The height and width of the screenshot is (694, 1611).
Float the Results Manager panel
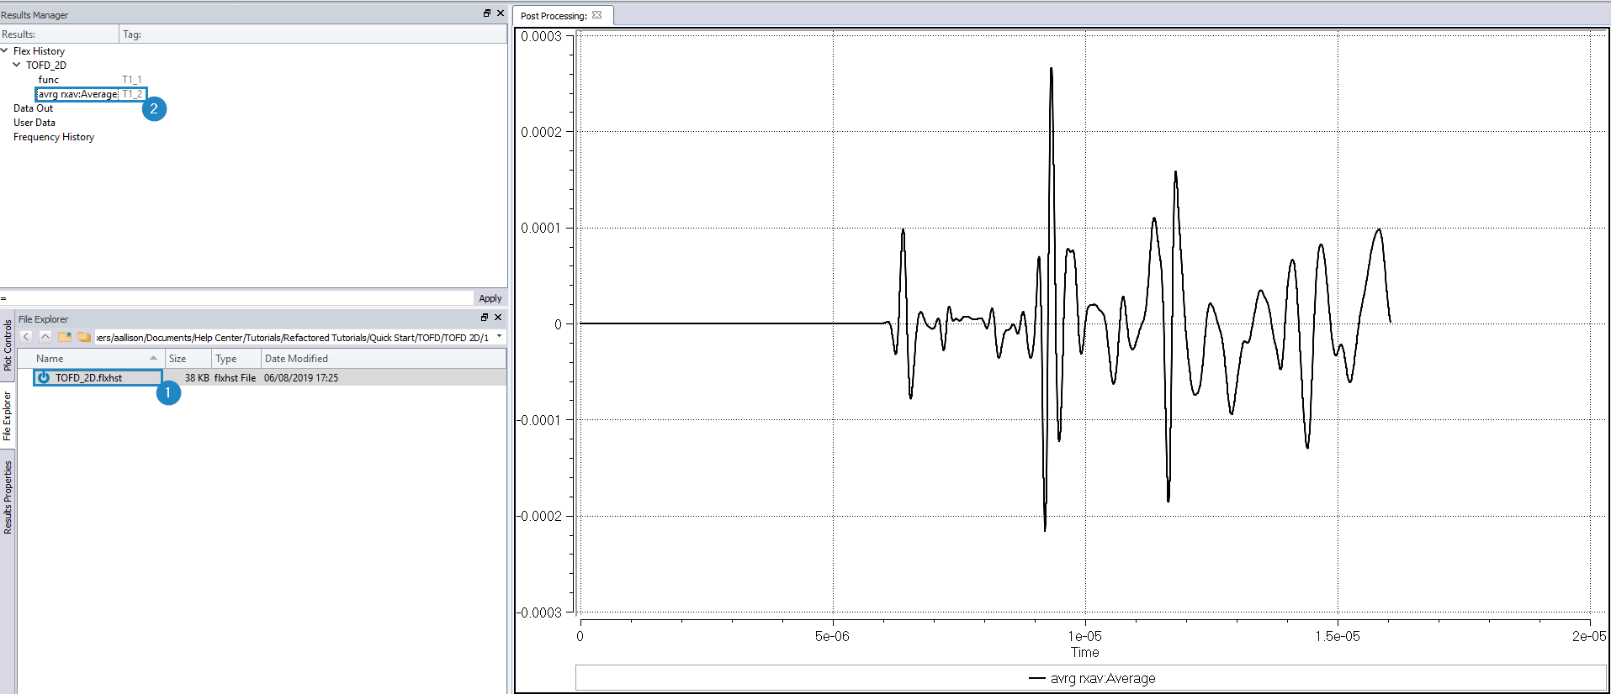pyautogui.click(x=486, y=13)
